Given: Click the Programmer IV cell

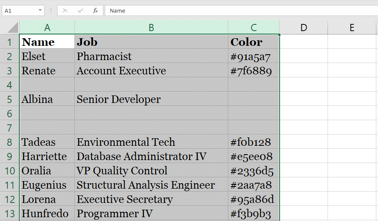Looking at the screenshot, I should (x=151, y=213).
